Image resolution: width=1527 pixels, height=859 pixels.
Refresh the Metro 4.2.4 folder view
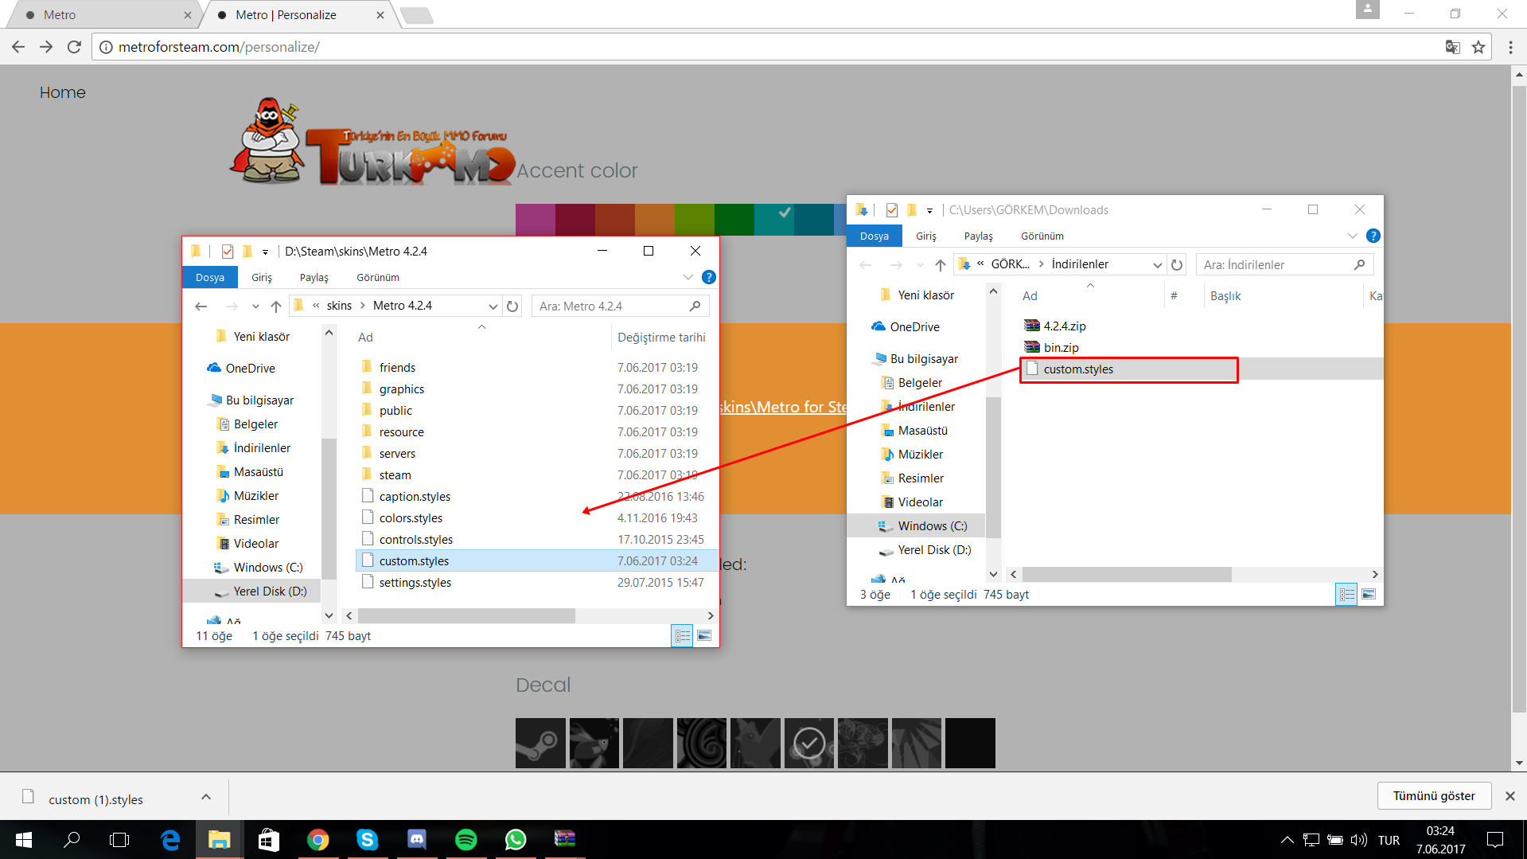click(x=513, y=306)
